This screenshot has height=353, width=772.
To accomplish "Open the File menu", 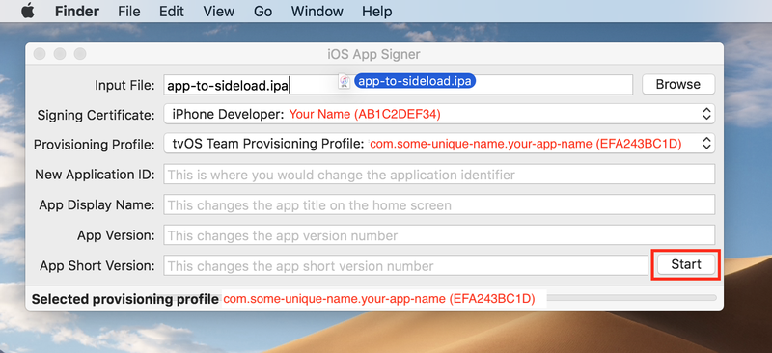I will 129,11.
